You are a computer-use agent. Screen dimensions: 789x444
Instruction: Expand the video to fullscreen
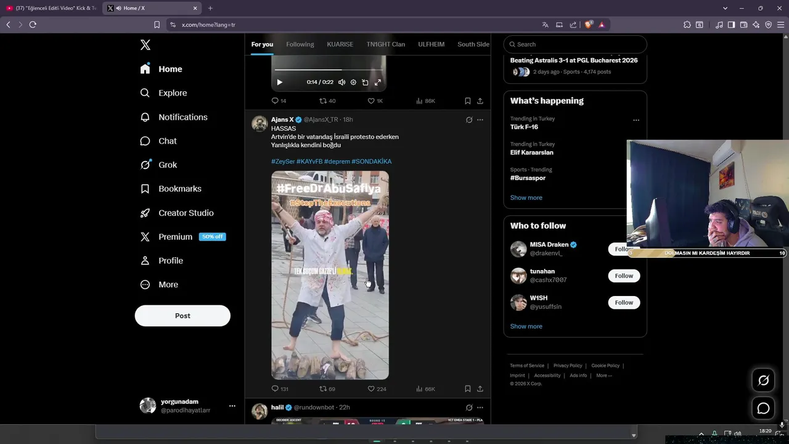click(378, 82)
